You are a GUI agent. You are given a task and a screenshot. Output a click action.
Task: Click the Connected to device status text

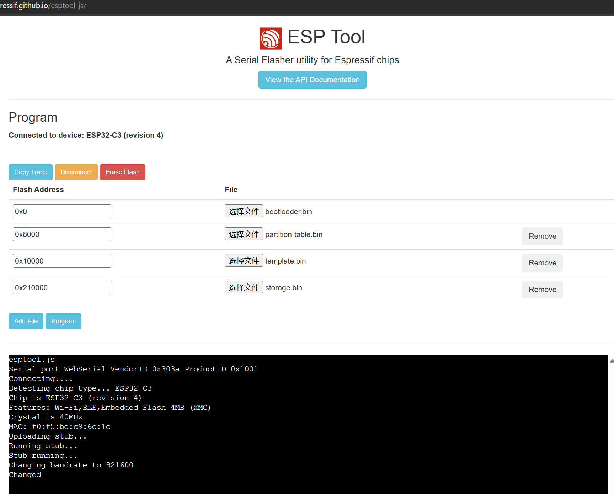pyautogui.click(x=86, y=135)
